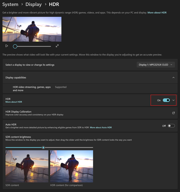Click the SDR content brightness heading
The image size is (180, 192).
pyautogui.click(x=18, y=137)
